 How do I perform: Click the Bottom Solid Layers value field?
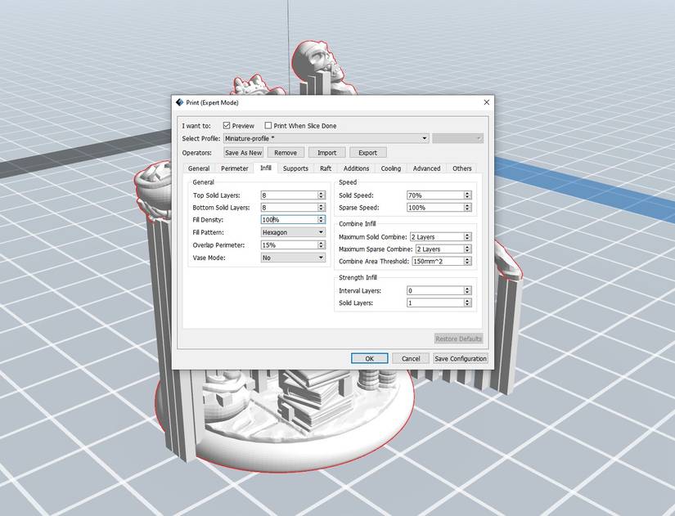[290, 208]
